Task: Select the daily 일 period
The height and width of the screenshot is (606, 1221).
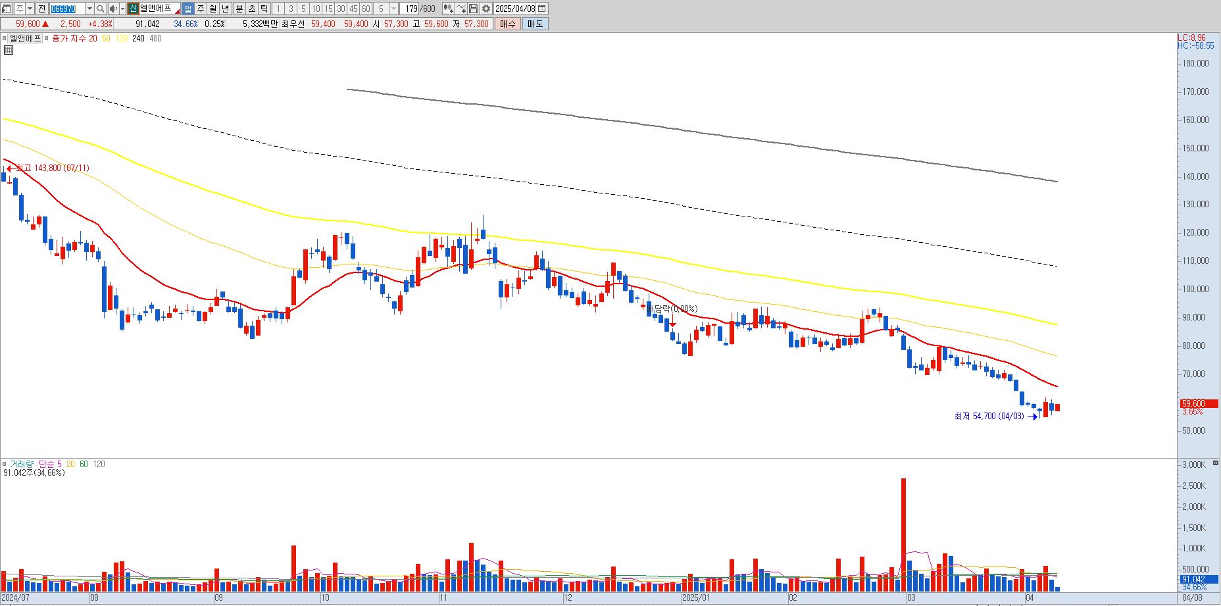Action: click(x=187, y=9)
